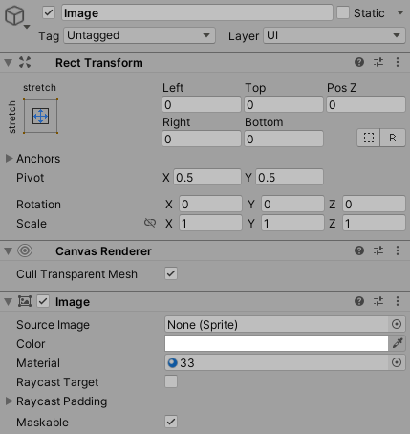Toggle the Scale constrain proportions link icon
This screenshot has height=434, width=410.
pyautogui.click(x=150, y=223)
